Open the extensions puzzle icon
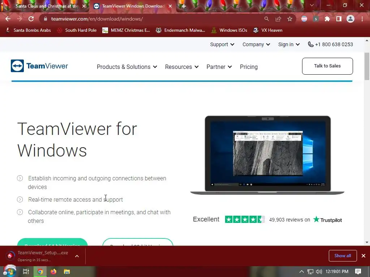This screenshot has width=370, height=277. click(x=327, y=19)
